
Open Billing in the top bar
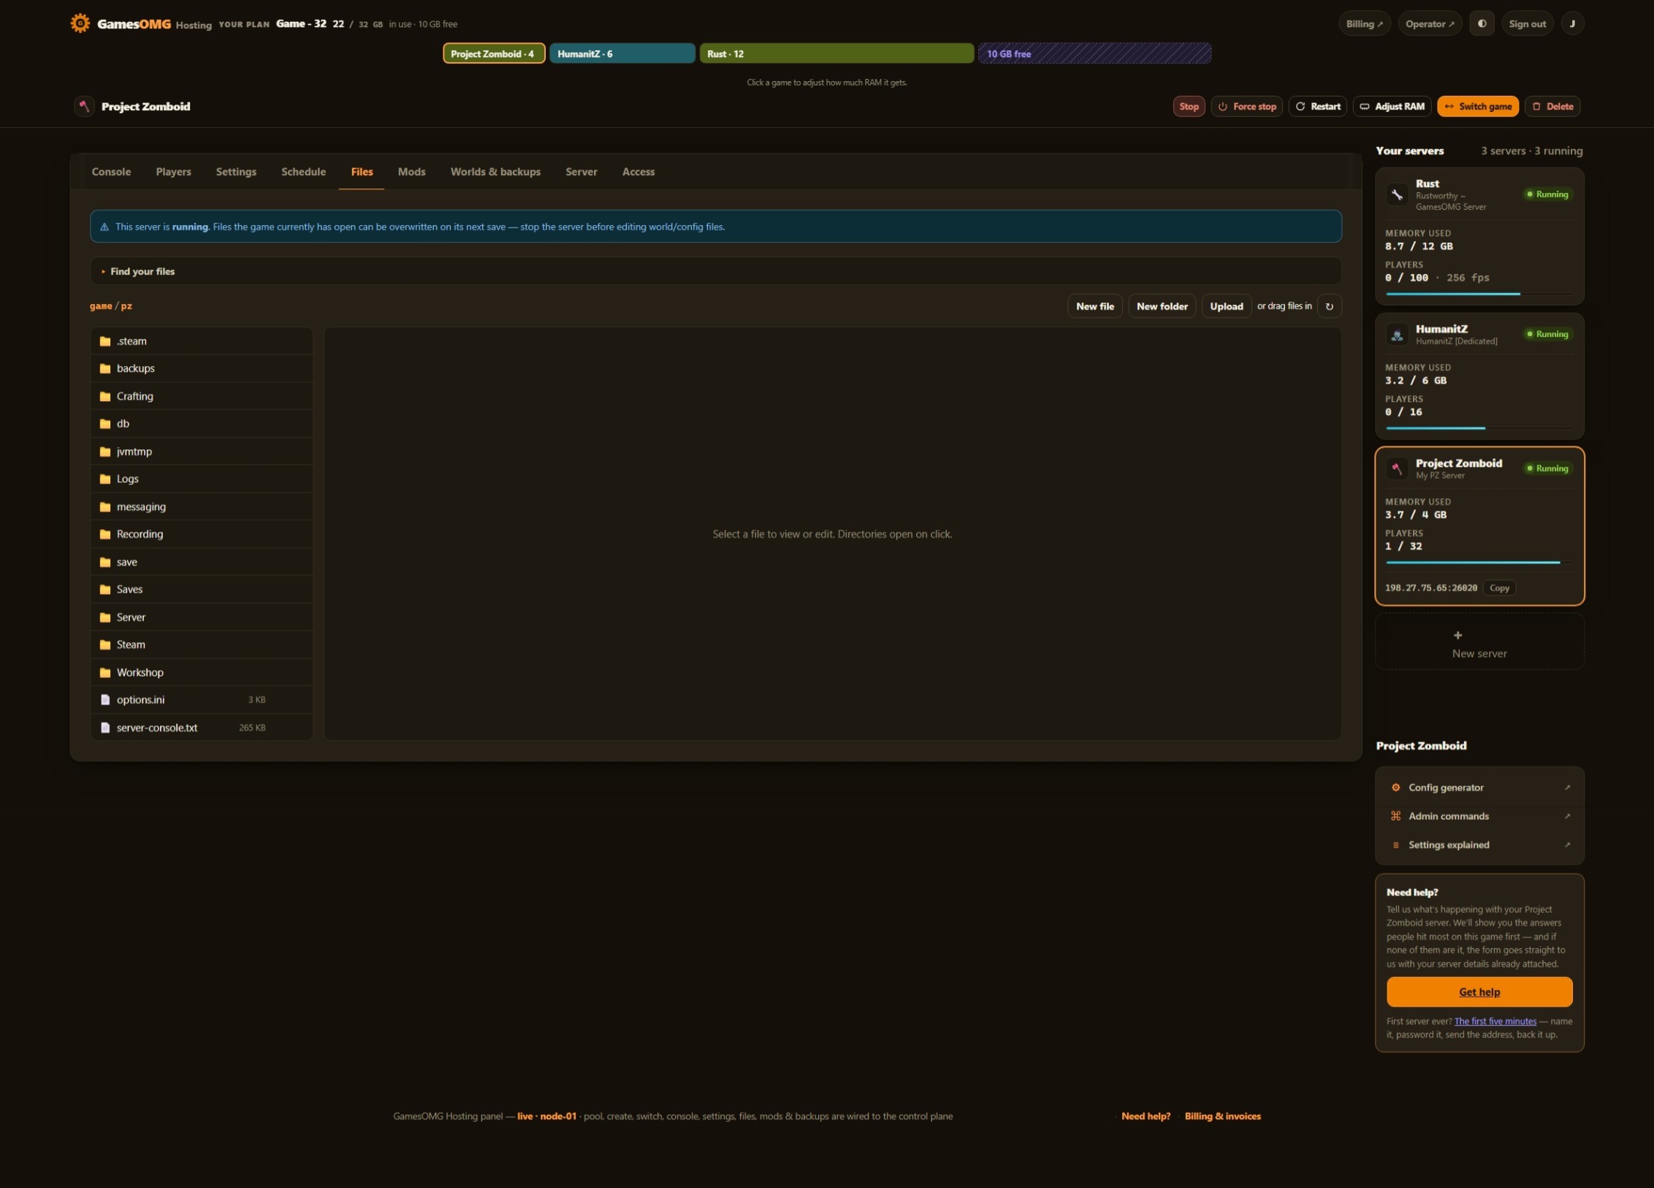coord(1364,24)
